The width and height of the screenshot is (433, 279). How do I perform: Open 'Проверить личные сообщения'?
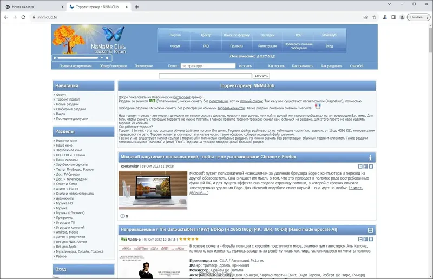(x=299, y=46)
